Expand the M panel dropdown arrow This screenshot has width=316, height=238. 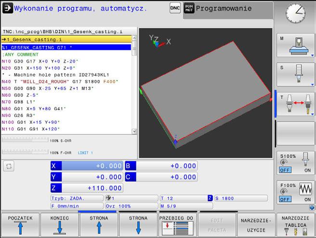click(x=312, y=56)
